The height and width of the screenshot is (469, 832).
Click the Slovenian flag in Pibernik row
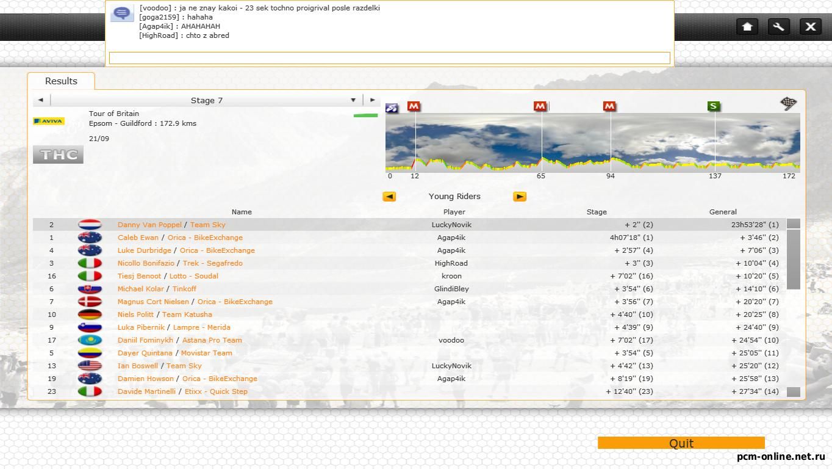90,327
